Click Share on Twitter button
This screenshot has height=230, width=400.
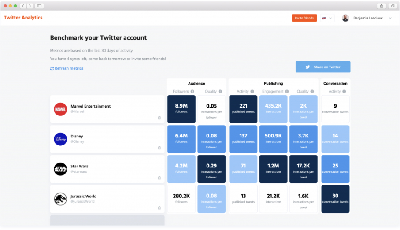point(323,67)
